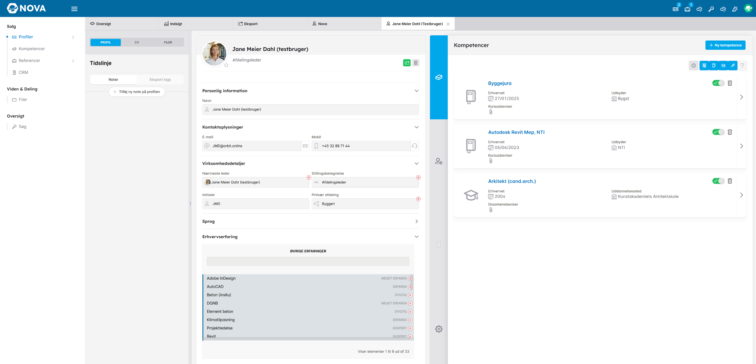Open the Indsigt tab
Image resolution: width=756 pixels, height=364 pixels.
click(196, 24)
